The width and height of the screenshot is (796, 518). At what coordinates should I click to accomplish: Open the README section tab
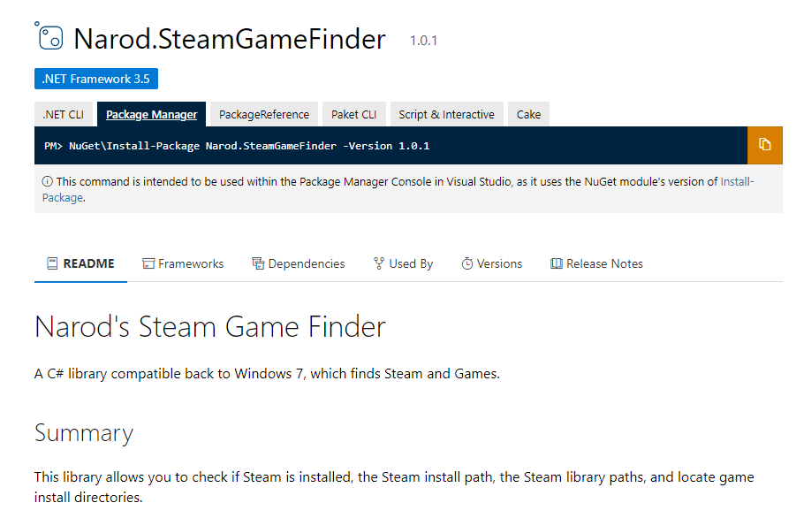pyautogui.click(x=80, y=264)
